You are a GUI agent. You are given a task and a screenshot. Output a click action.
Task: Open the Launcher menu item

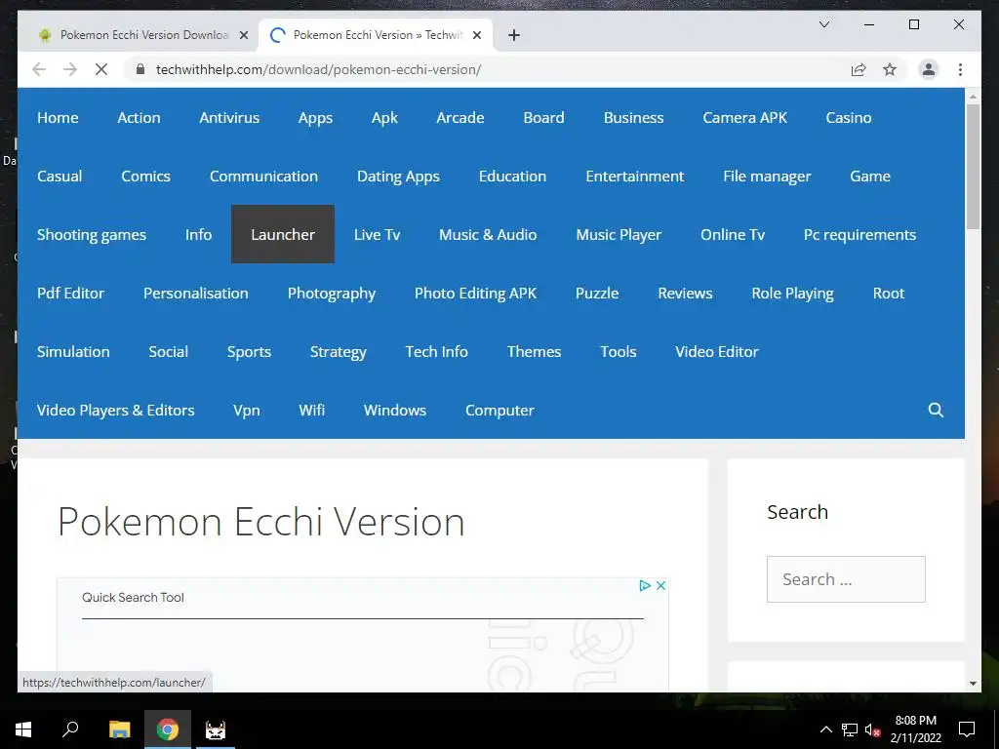(x=282, y=234)
